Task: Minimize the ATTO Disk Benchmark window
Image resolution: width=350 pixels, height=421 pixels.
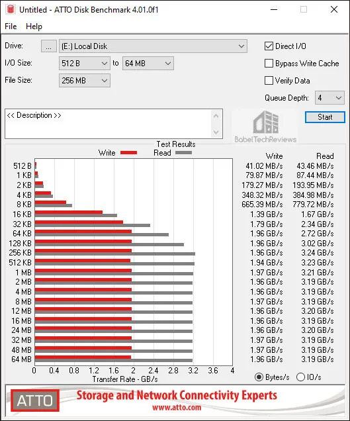Action: tap(274, 9)
